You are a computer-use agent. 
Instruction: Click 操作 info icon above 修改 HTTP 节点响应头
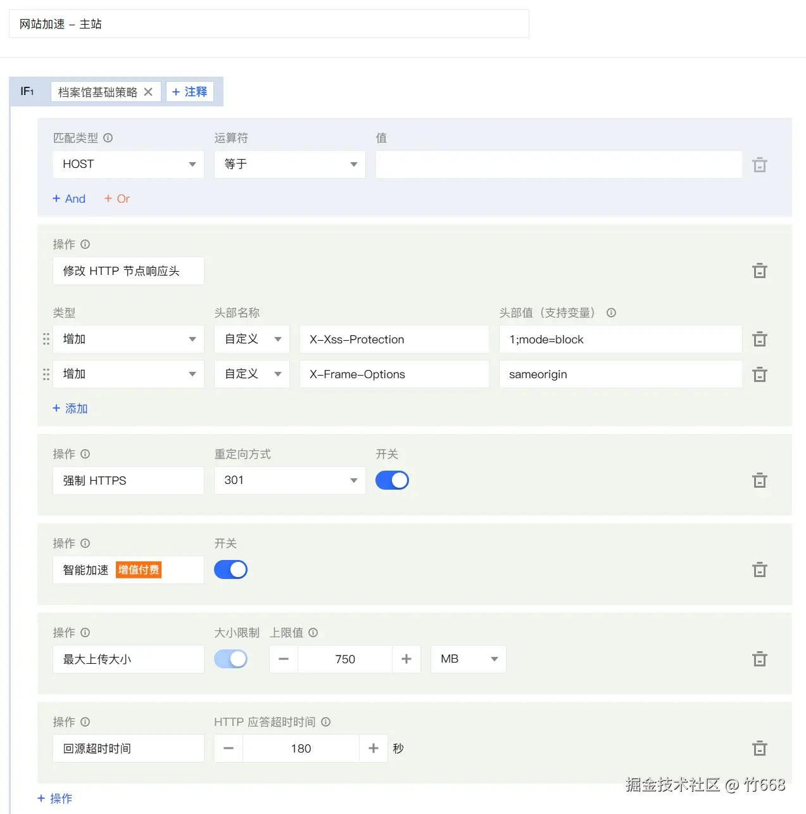[x=85, y=244]
